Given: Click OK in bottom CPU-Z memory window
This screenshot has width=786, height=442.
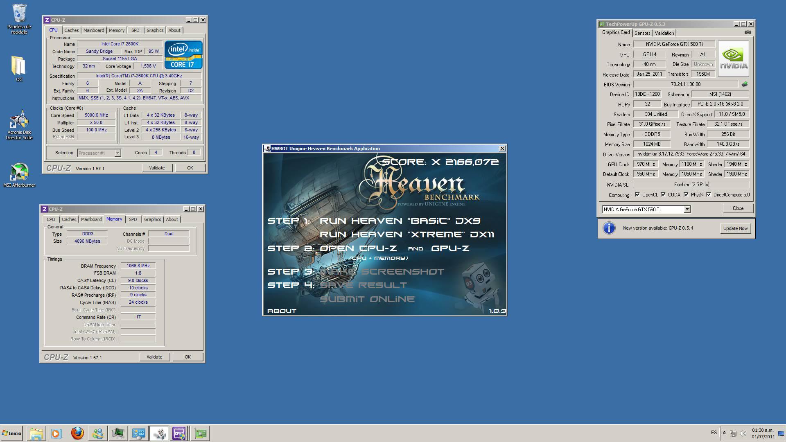Looking at the screenshot, I should pyautogui.click(x=187, y=357).
